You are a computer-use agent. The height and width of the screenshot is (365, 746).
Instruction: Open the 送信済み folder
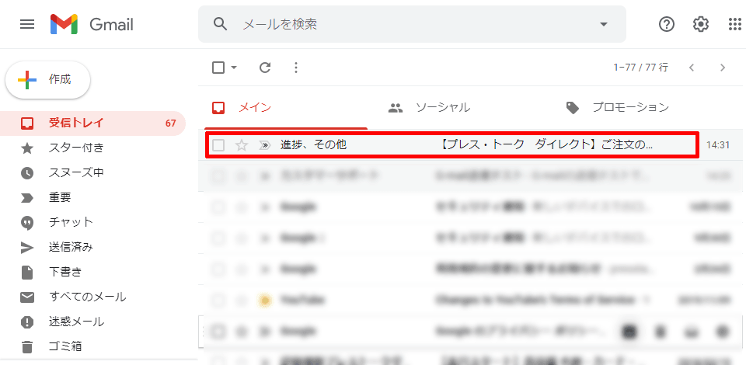[x=71, y=247]
